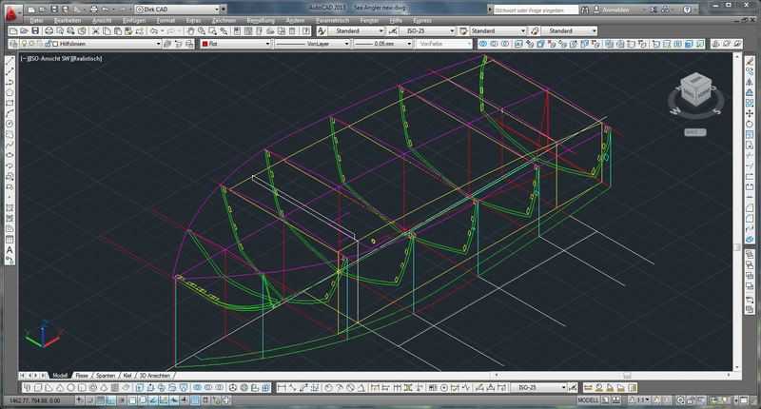Screen dimensions: 761x409
Task: Select the Rectangle draw tool
Action: coord(10,104)
